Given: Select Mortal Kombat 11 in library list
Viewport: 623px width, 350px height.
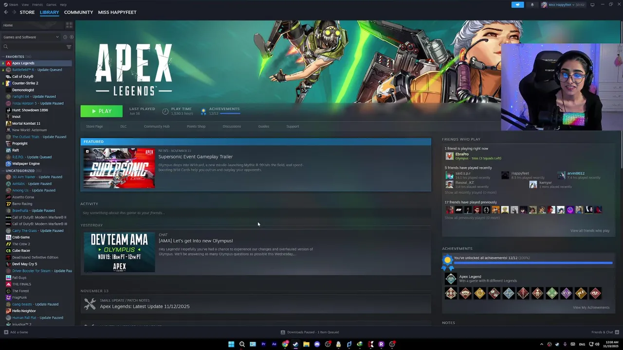Looking at the screenshot, I should coord(26,123).
